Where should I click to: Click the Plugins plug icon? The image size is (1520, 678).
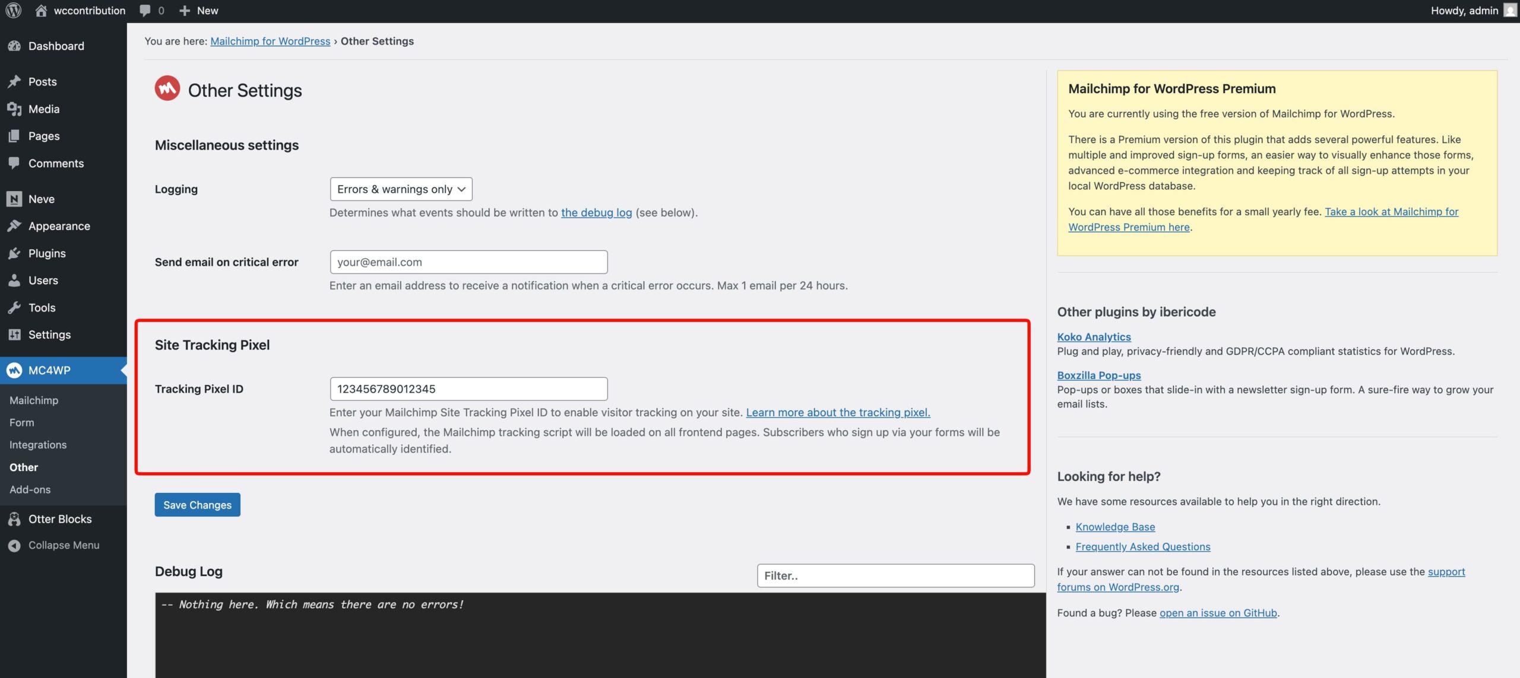(14, 253)
